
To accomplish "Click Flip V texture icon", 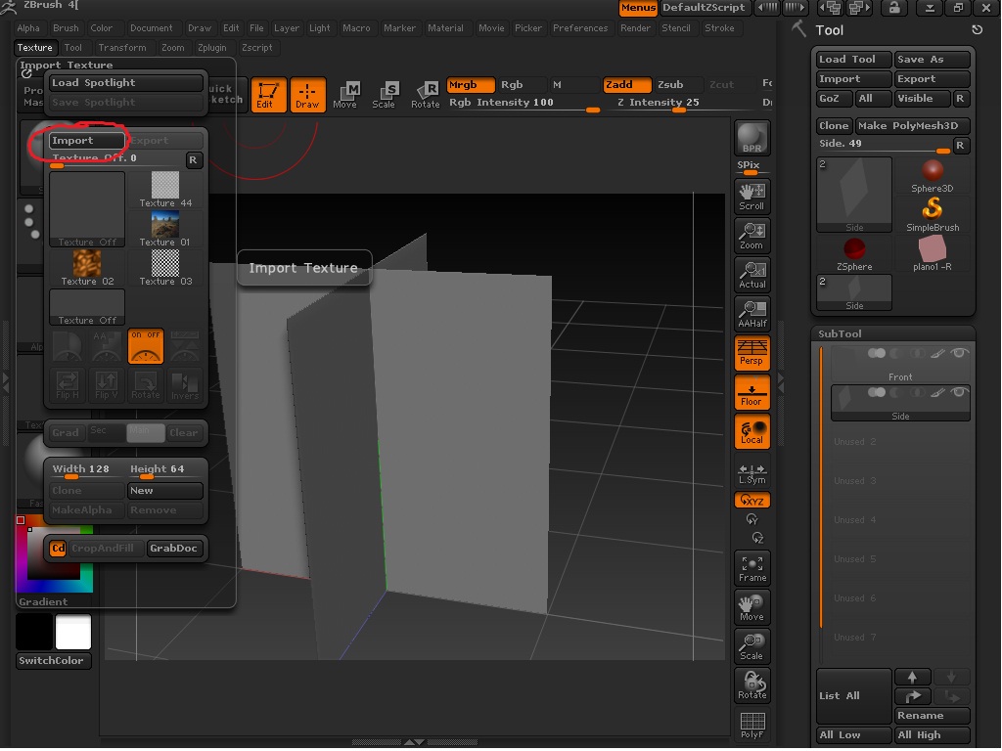I will click(106, 385).
